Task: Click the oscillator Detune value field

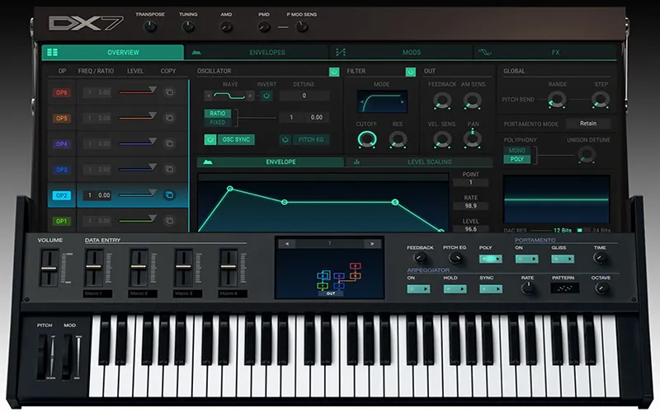Action: point(304,96)
